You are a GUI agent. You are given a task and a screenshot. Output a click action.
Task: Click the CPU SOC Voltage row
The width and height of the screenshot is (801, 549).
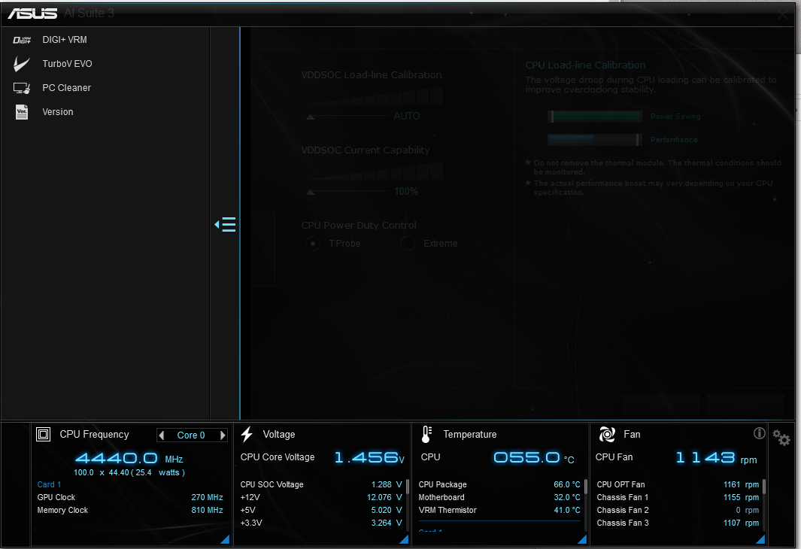321,484
